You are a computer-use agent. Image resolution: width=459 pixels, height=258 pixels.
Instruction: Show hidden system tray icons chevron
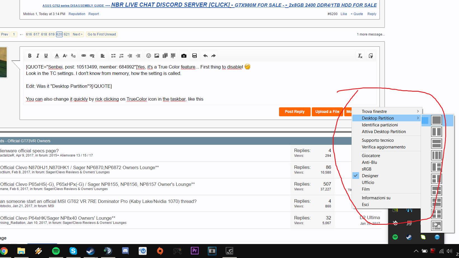pos(416,251)
